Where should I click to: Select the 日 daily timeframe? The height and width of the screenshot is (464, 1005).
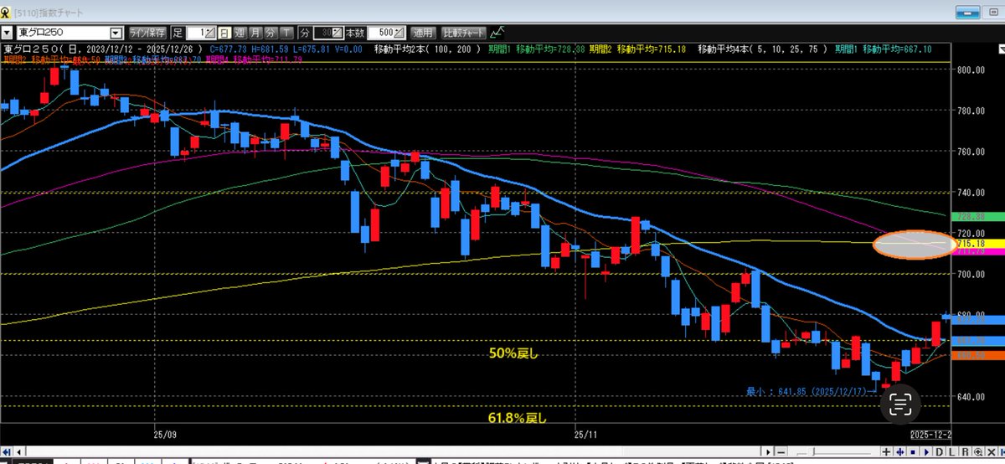point(224,33)
